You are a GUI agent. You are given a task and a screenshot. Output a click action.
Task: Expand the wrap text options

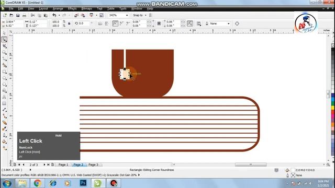[x=199, y=23]
